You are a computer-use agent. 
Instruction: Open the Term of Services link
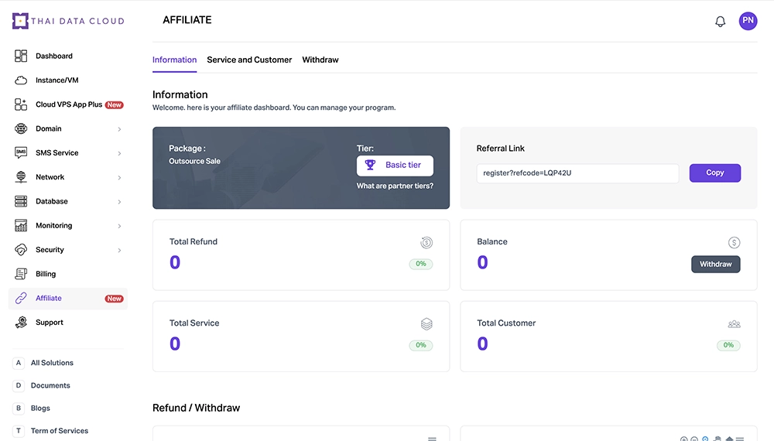(60, 431)
